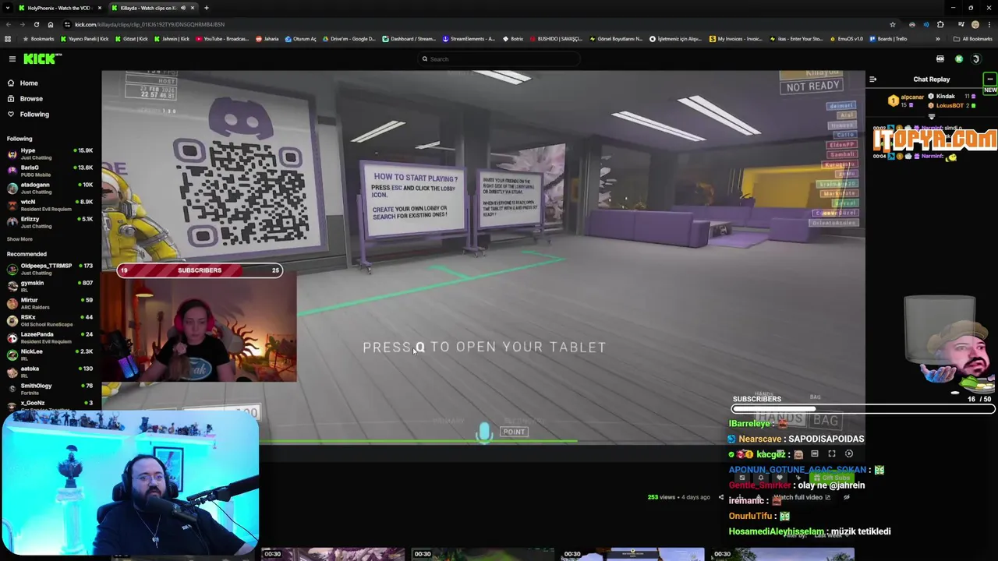Image resolution: width=998 pixels, height=561 pixels.
Task: Open Drive'ım Google Drive bookmark
Action: [349, 39]
